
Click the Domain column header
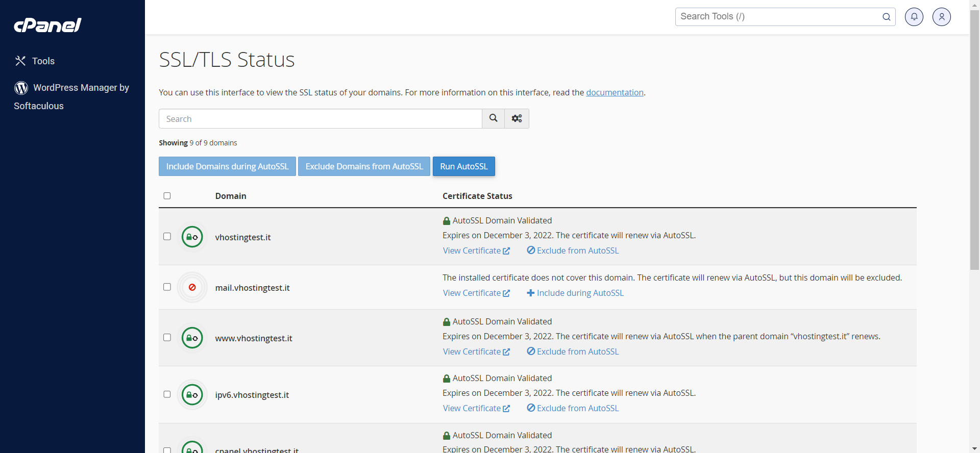231,196
